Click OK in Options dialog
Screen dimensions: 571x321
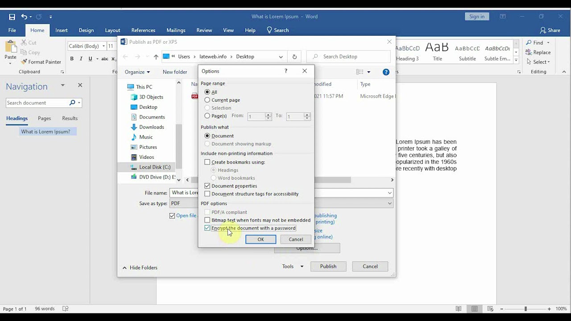261,239
